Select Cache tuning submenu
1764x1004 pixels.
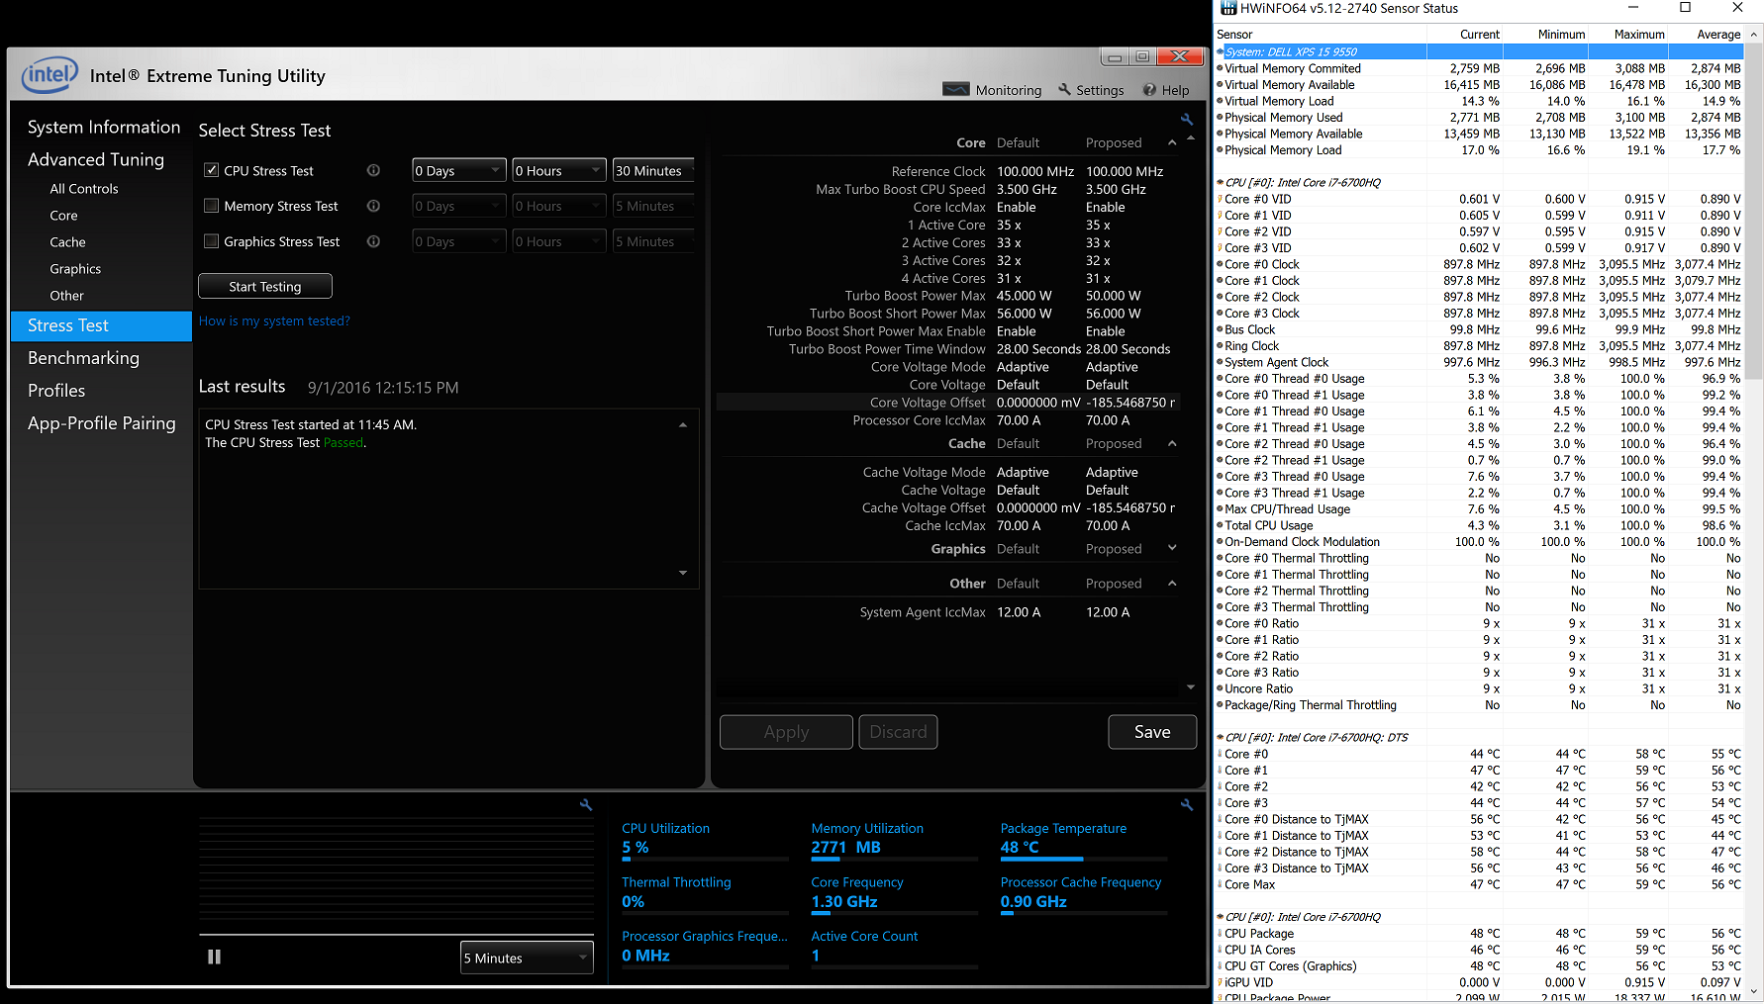pyautogui.click(x=67, y=242)
